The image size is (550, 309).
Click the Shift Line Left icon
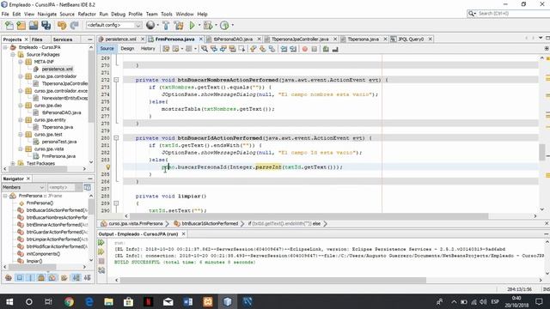[x=284, y=49]
